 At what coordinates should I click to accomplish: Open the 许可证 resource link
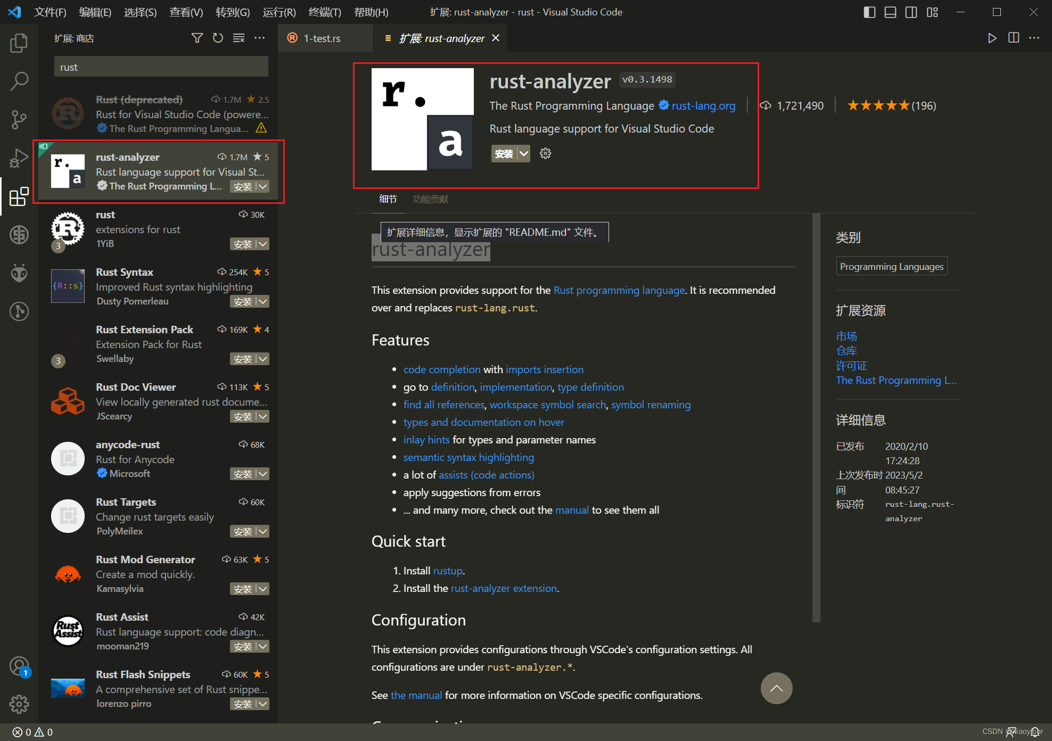[852, 366]
